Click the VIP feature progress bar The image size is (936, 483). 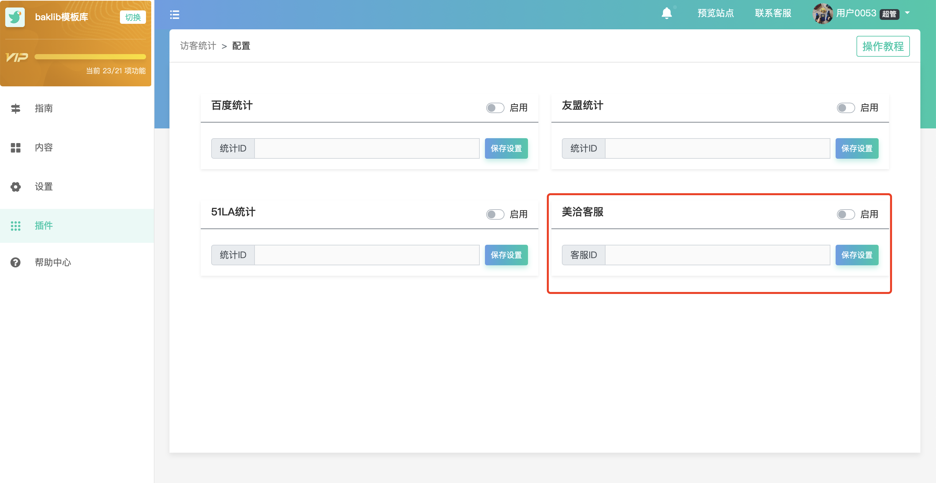(90, 57)
